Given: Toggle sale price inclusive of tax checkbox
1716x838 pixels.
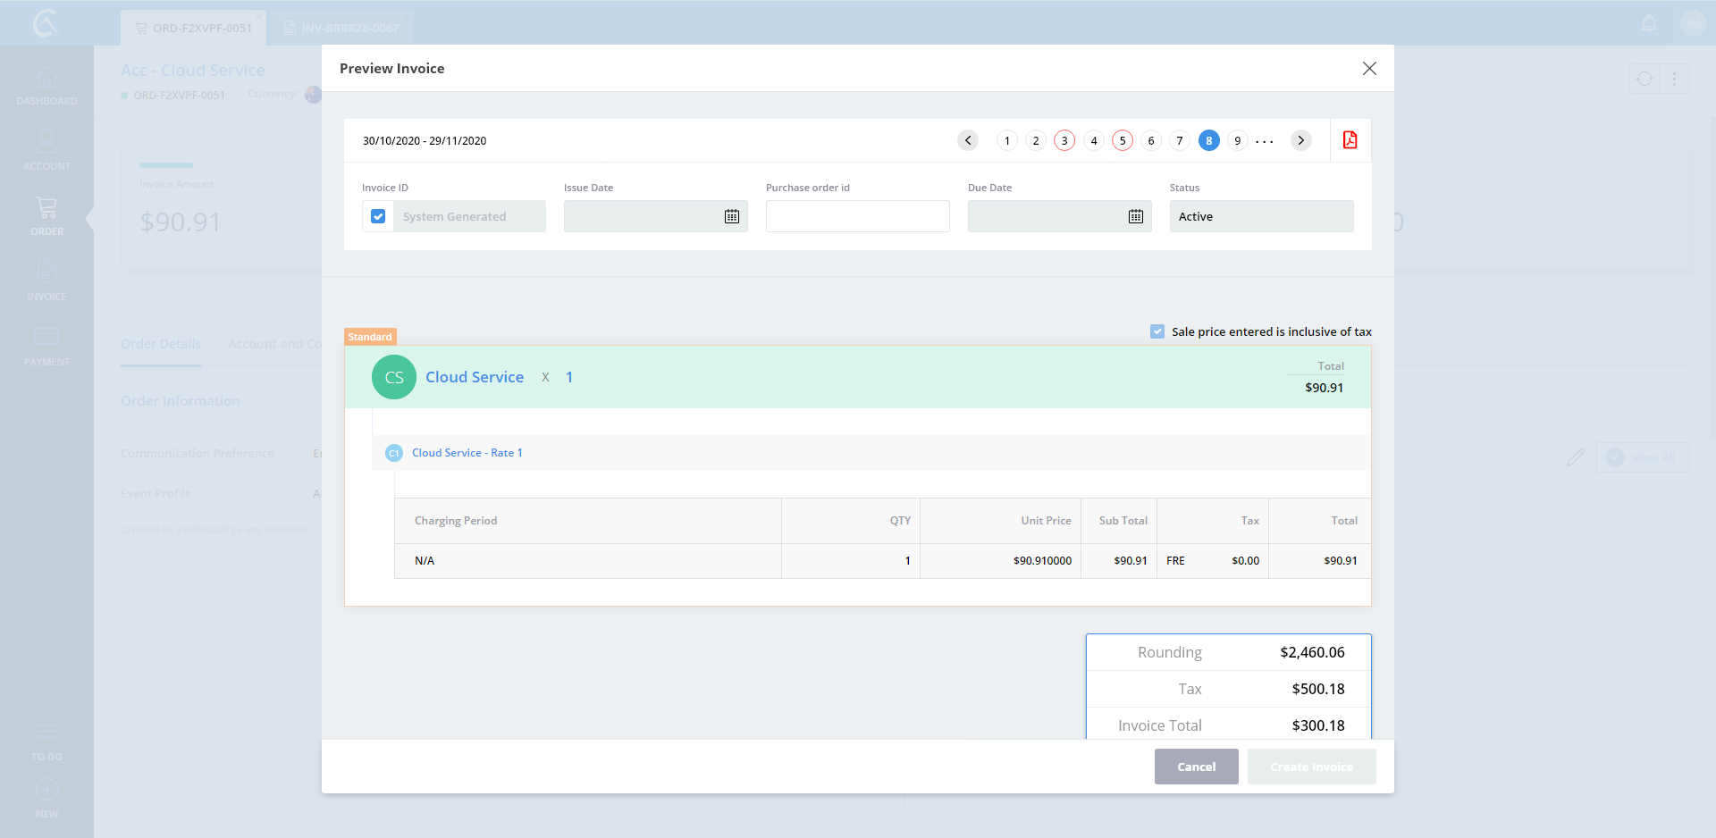Looking at the screenshot, I should (x=1157, y=331).
